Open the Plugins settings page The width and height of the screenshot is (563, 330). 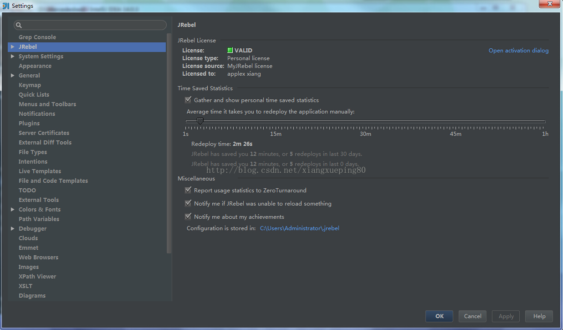[x=29, y=124]
